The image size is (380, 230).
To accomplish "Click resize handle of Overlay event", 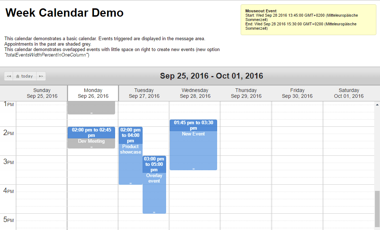I will pos(154,212).
